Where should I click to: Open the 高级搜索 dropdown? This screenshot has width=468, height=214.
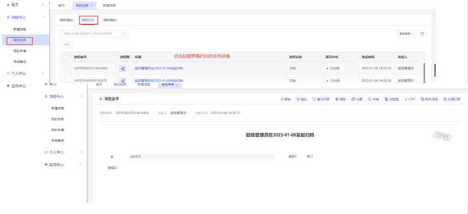(x=406, y=34)
